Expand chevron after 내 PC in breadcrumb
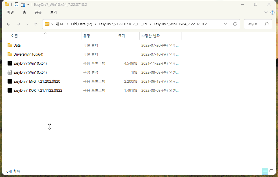278x177 pixels. [68, 24]
